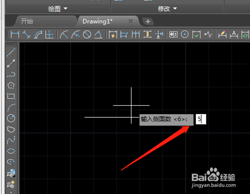
Task: Select the Polyline tool
Action: click(x=11, y=74)
